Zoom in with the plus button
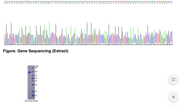Screen dimensions: 179x106 pos(173,97)
